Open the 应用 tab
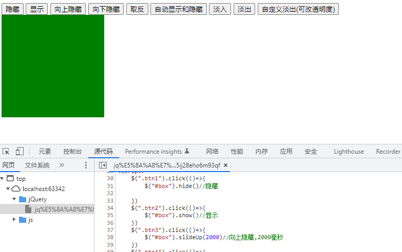This screenshot has width=402, height=252. (x=286, y=152)
